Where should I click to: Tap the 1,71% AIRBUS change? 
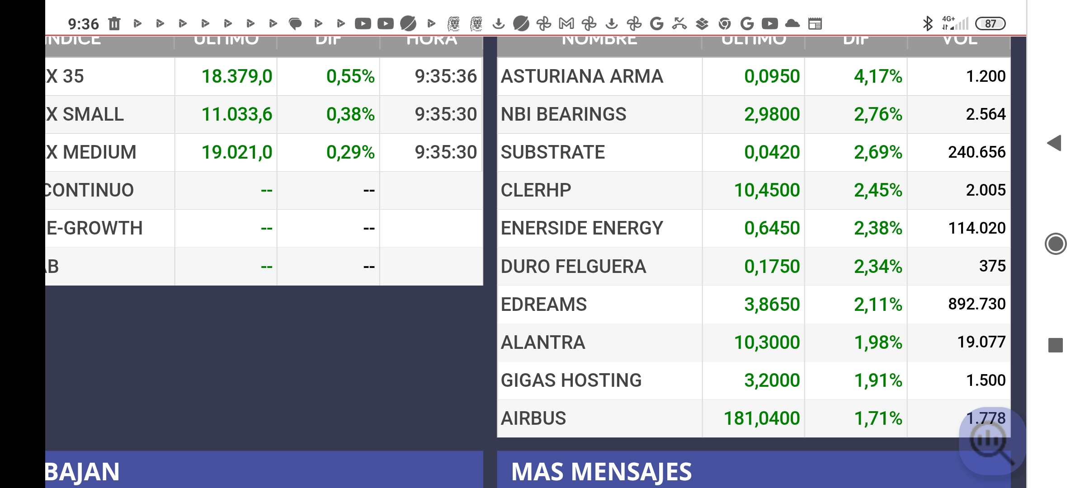click(x=878, y=418)
